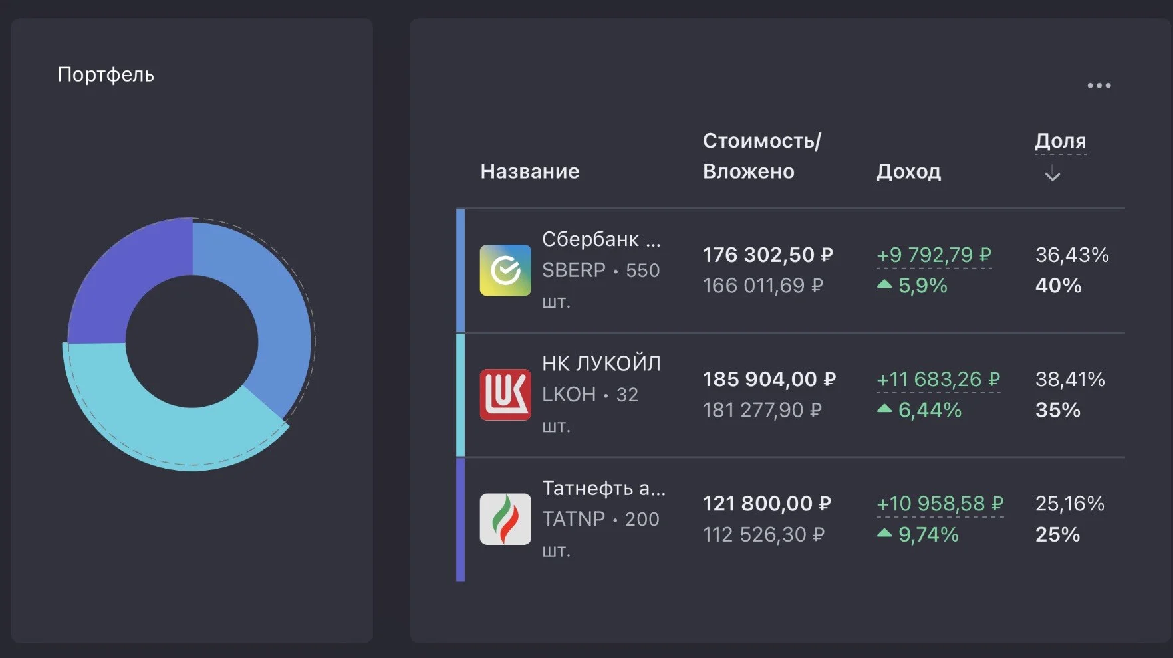The height and width of the screenshot is (658, 1173).
Task: Click the SBERP ticker text
Action: (574, 271)
